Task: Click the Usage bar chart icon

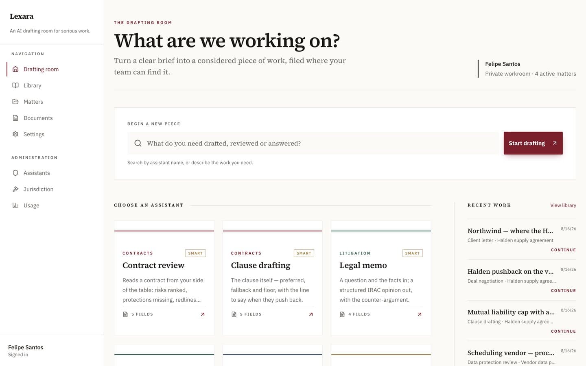Action: click(x=15, y=205)
